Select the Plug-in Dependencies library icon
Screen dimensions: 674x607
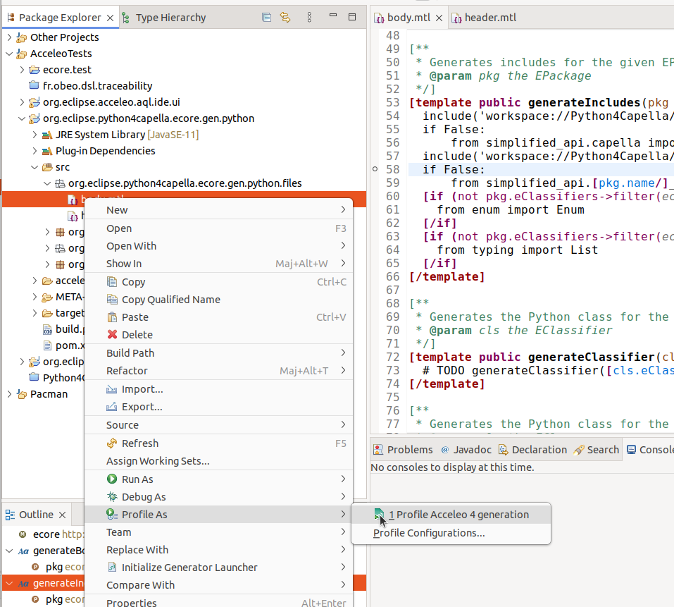(x=47, y=151)
